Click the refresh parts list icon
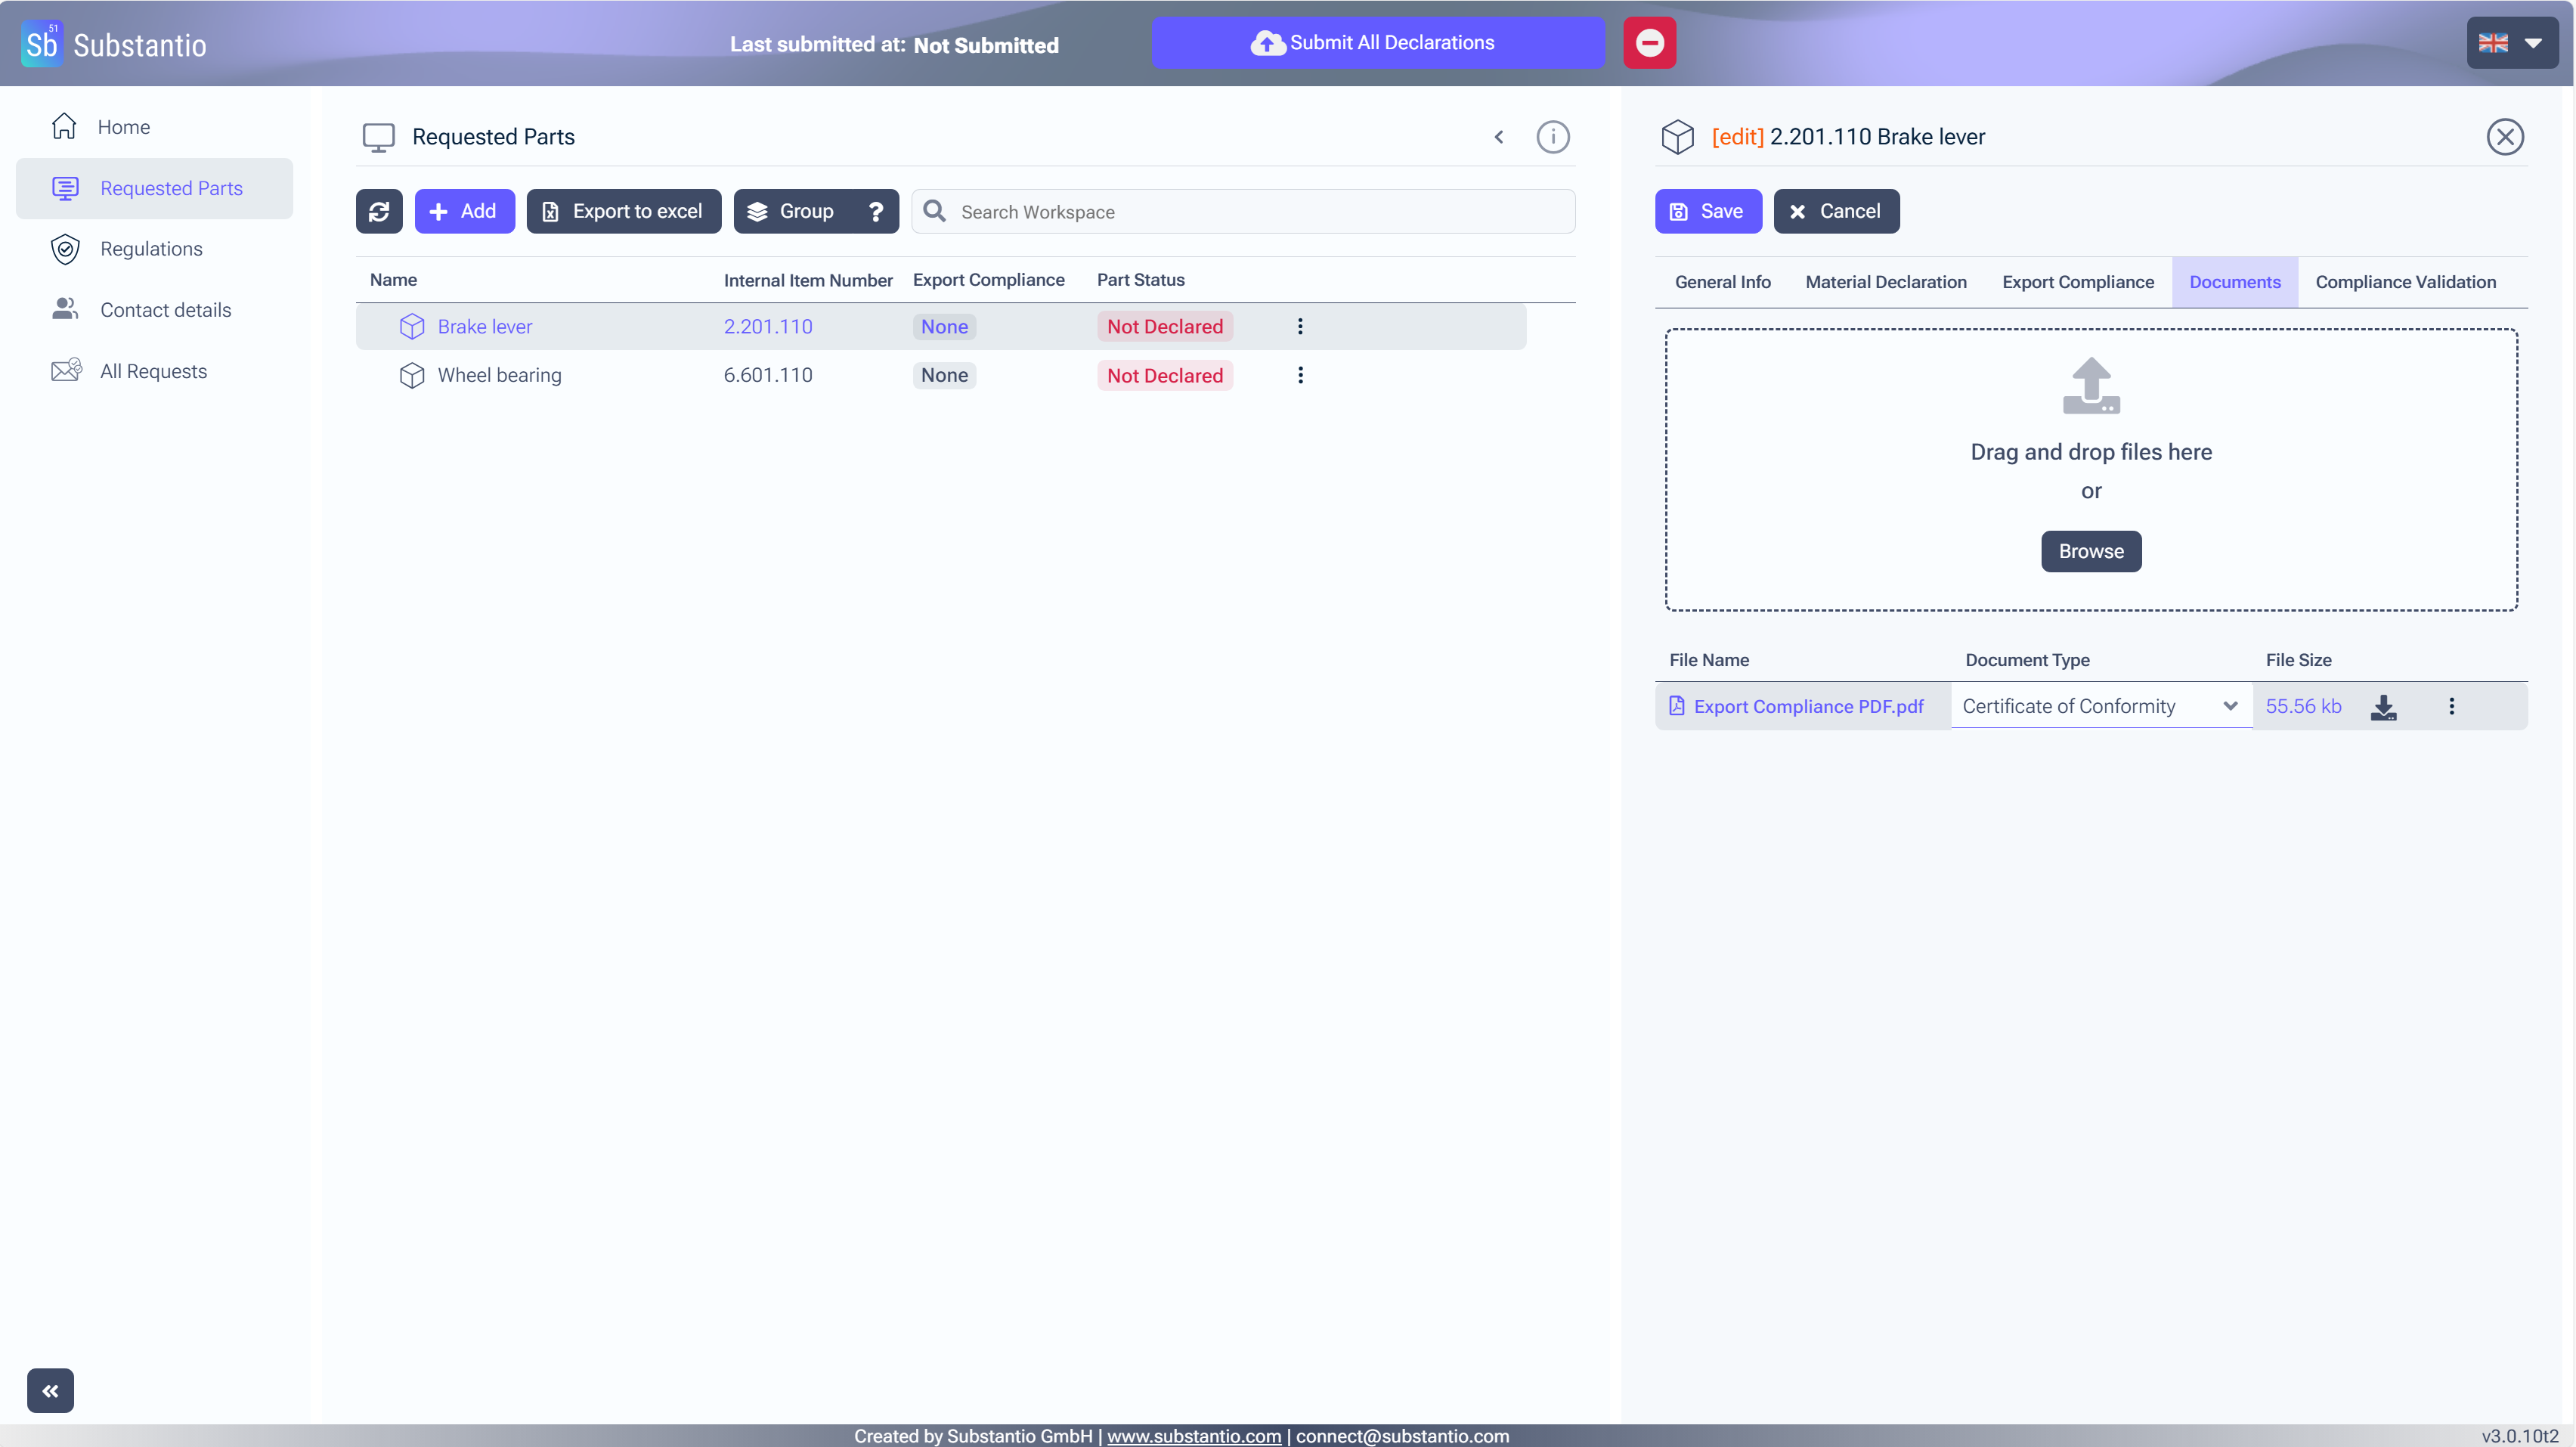2576x1447 pixels. (x=378, y=211)
